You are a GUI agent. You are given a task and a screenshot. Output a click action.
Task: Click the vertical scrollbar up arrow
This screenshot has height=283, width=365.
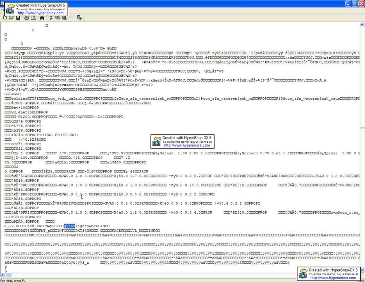362,25
